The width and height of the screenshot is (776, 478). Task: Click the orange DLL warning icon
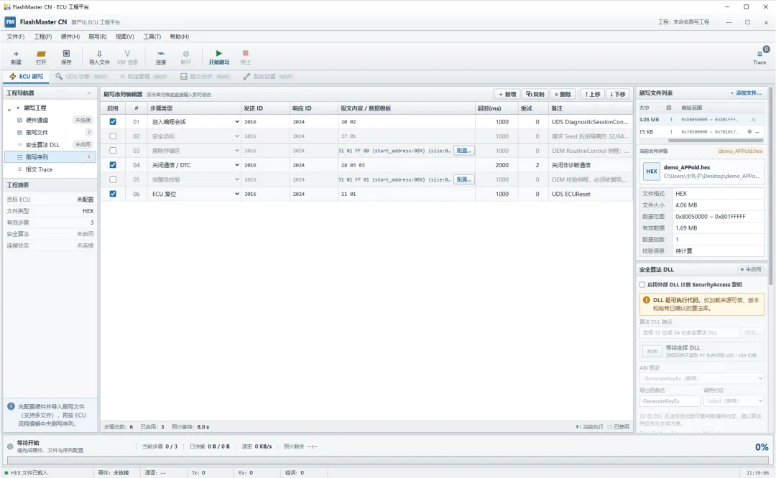point(647,300)
